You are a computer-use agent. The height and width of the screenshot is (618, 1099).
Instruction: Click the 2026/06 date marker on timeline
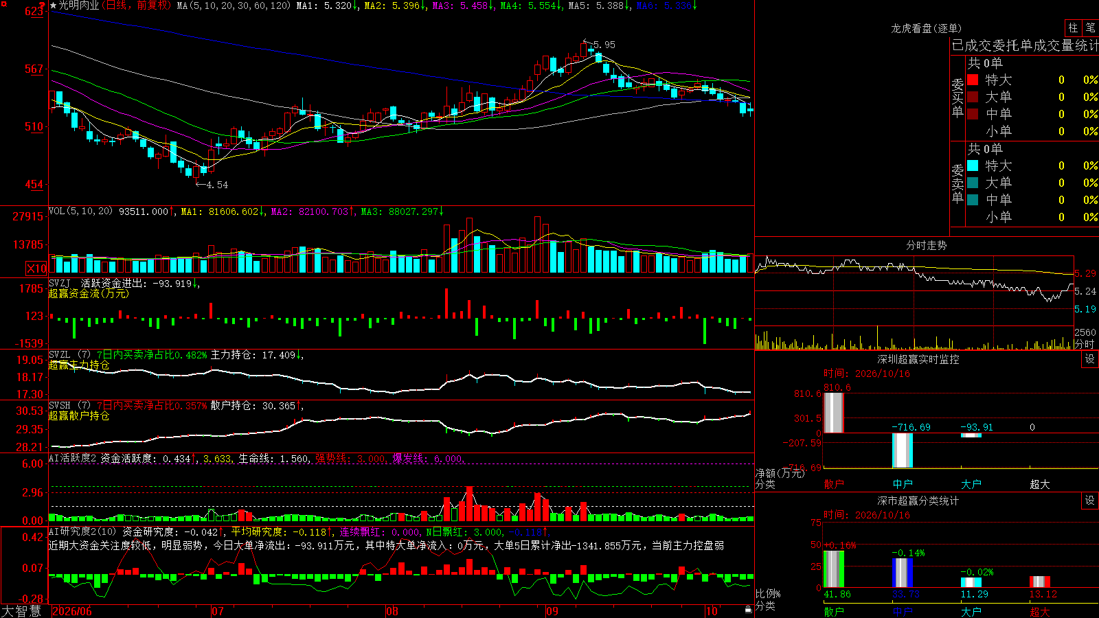pyautogui.click(x=72, y=611)
